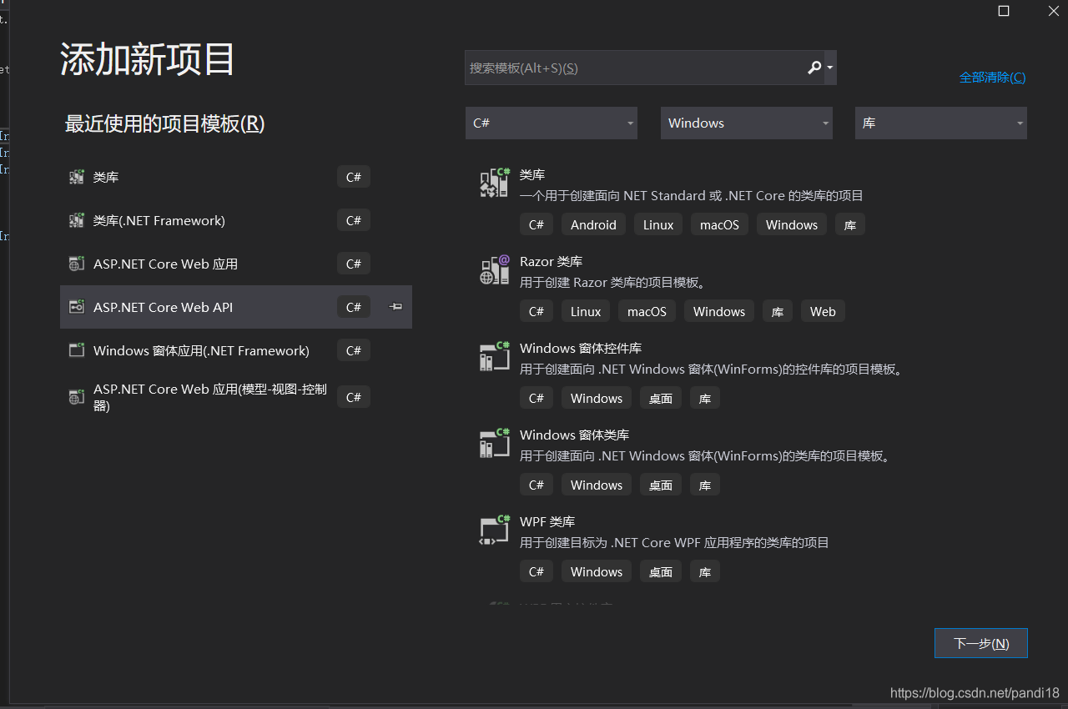Select recent template 类库(.NET Framework)
The image size is (1068, 709).
click(x=236, y=220)
